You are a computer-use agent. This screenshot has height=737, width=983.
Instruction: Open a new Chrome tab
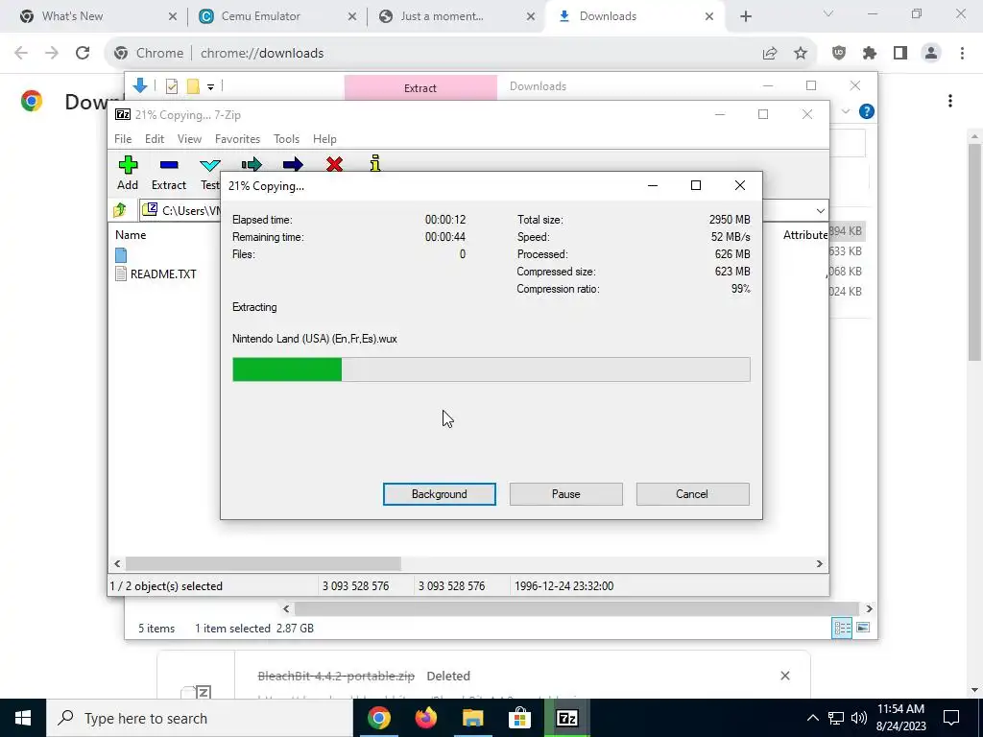[745, 16]
